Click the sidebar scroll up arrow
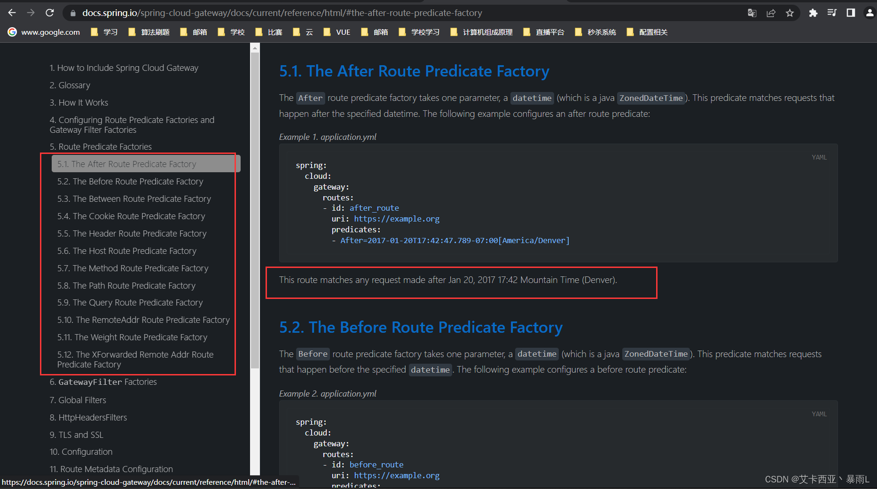Screen dimensions: 877x489 pyautogui.click(x=255, y=47)
